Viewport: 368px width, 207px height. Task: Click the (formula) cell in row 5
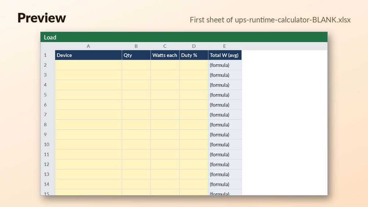[225, 95]
